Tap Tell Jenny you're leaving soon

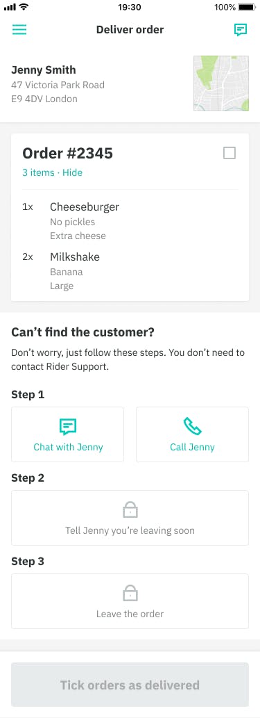[x=130, y=518]
